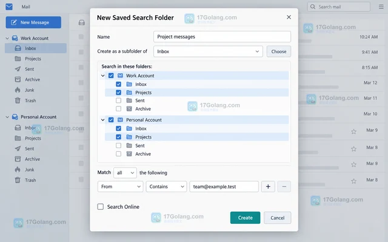Collapse Work Account in the dialog folder tree
Viewport: 388px width, 242px height.
[102, 76]
